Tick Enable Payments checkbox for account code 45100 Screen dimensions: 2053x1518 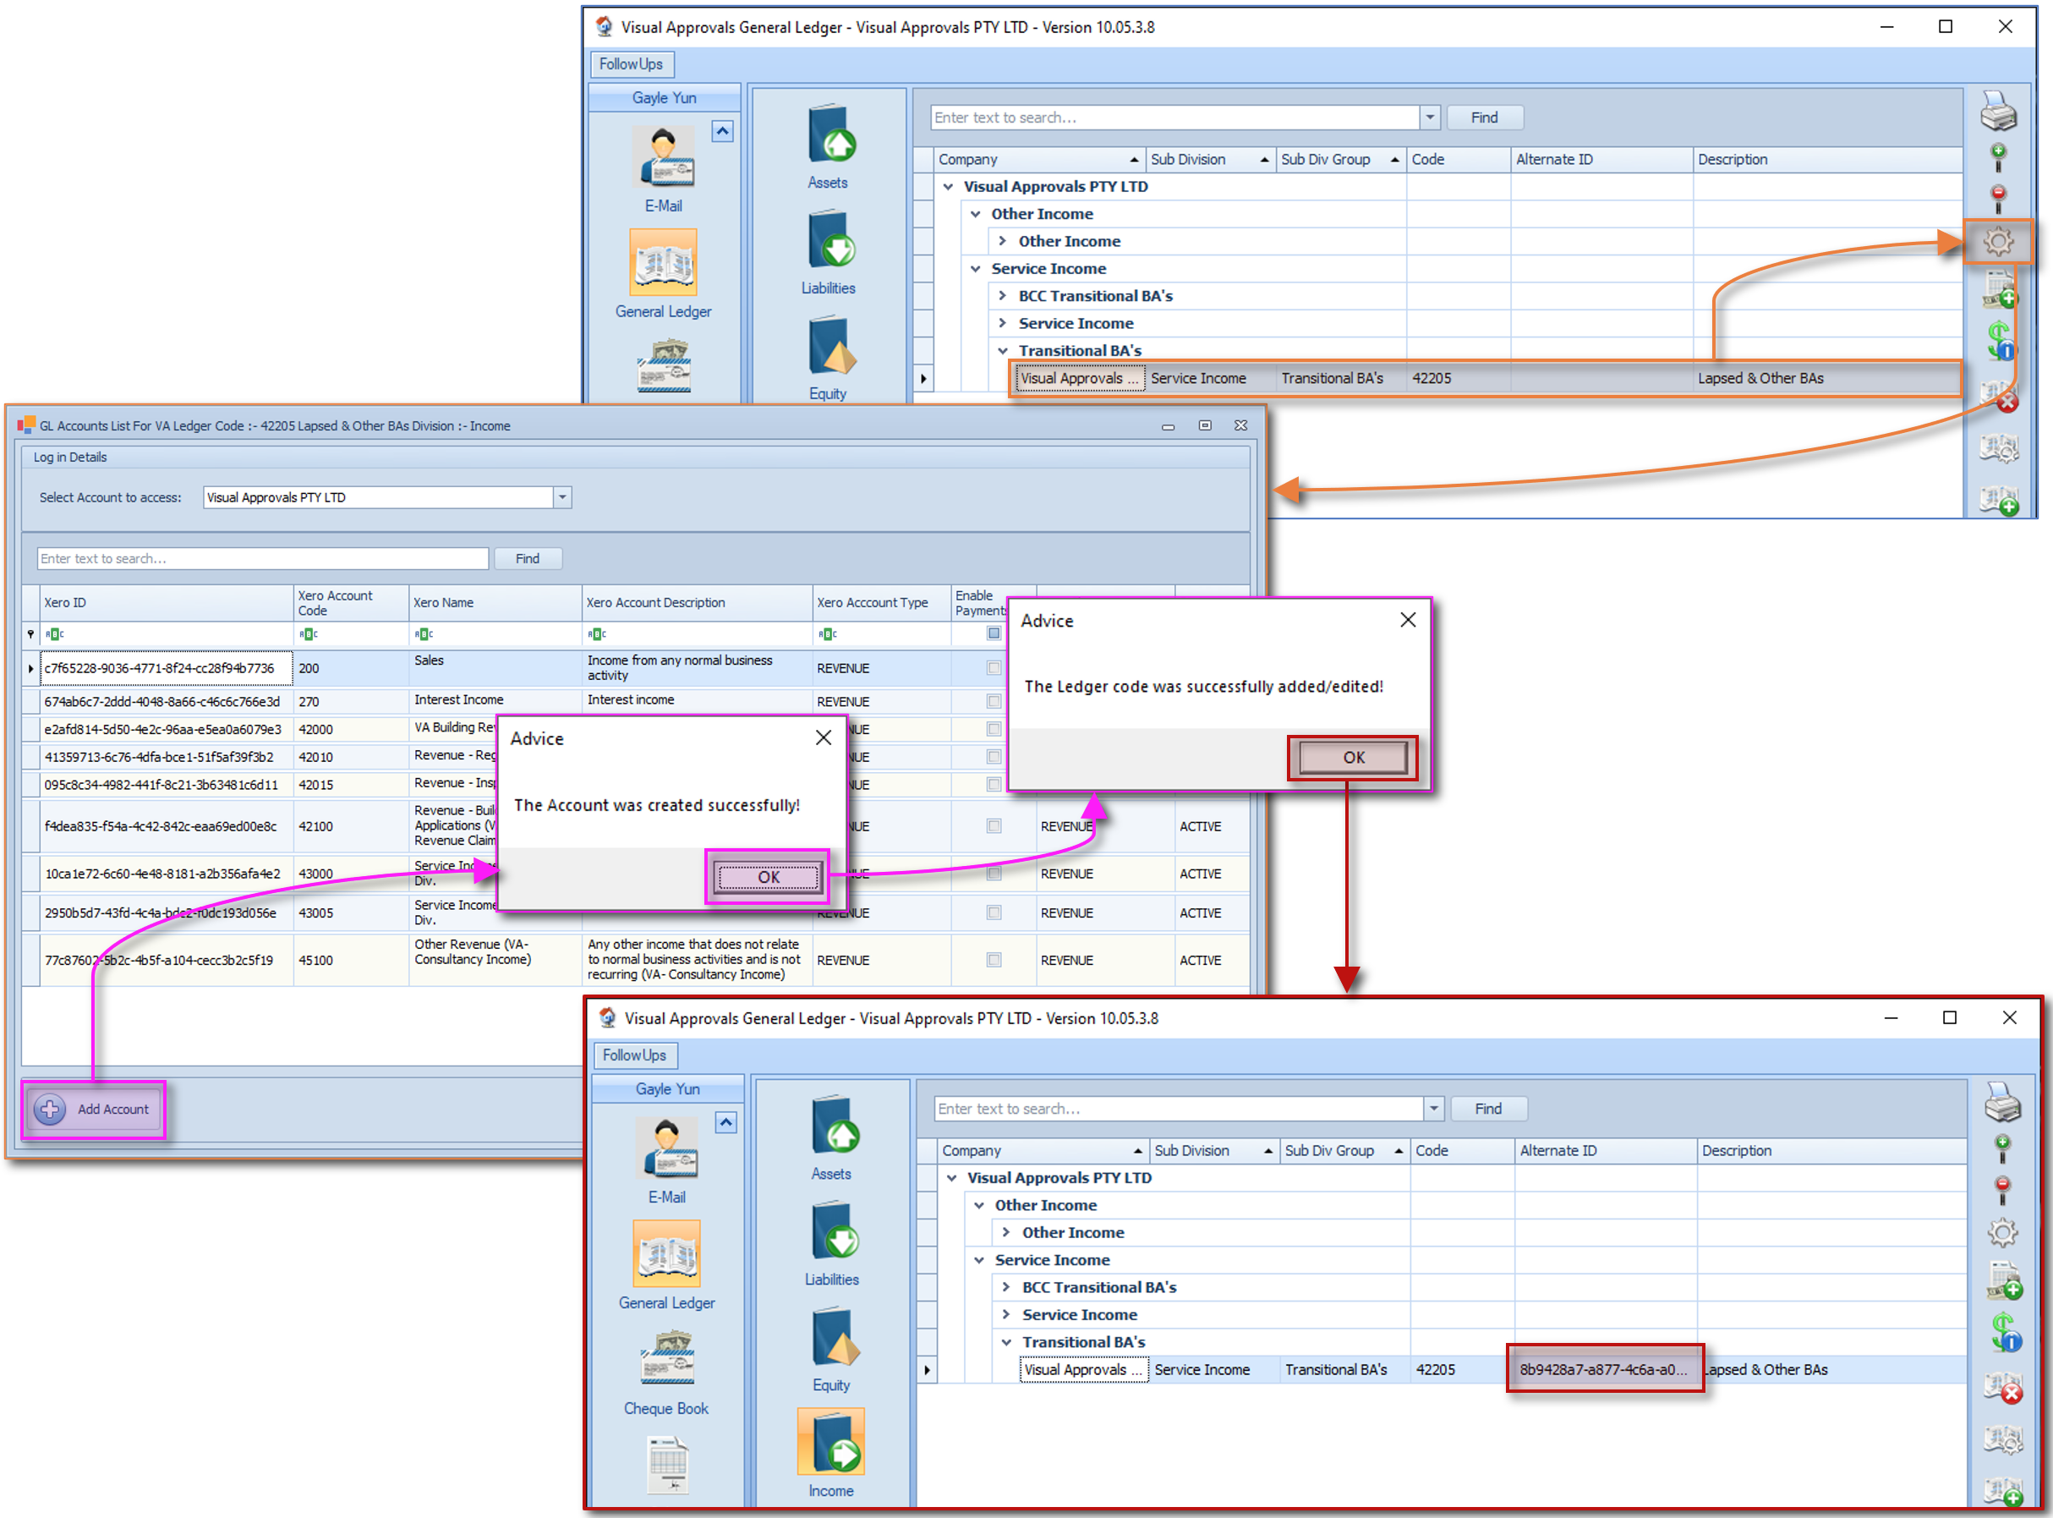993,959
